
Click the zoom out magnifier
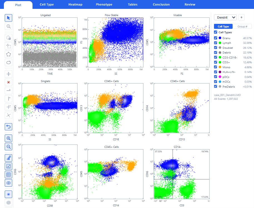(x=8, y=147)
